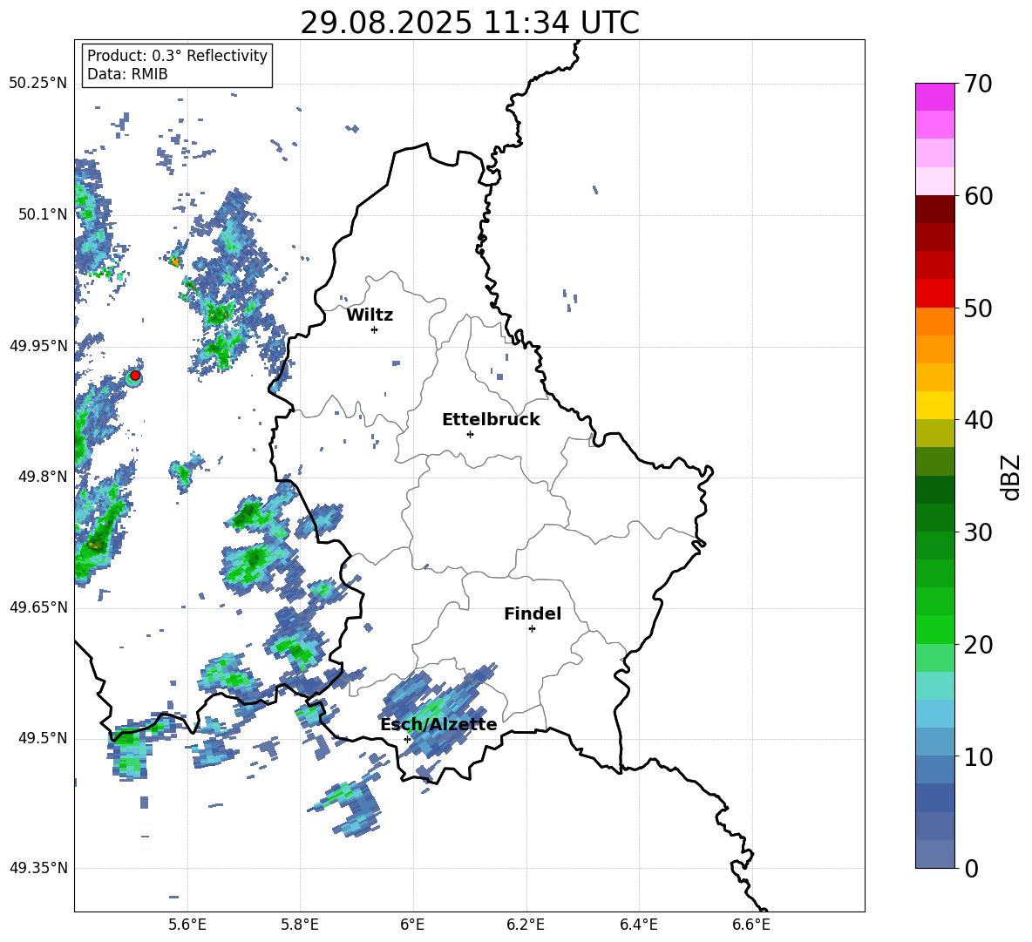Image resolution: width=1032 pixels, height=942 pixels.
Task: Click the Wiltz station cross marker
Action: tap(375, 329)
